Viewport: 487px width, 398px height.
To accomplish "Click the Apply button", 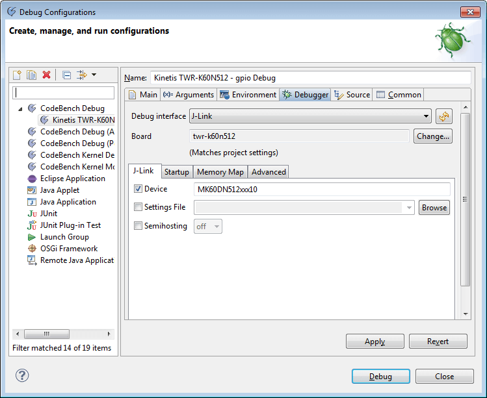I will (x=375, y=342).
